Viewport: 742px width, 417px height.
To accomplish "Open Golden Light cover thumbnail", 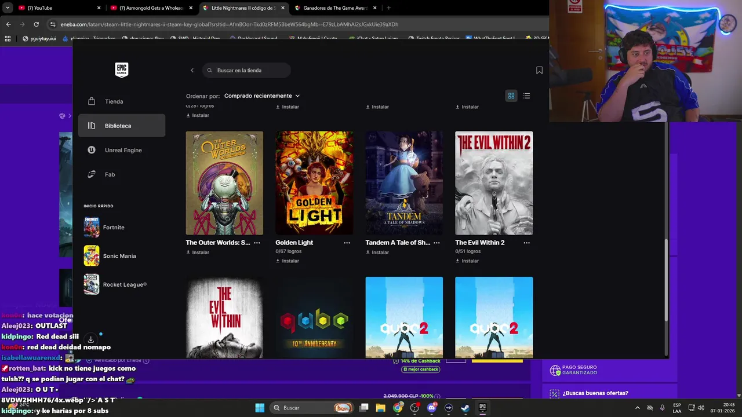I will [314, 183].
